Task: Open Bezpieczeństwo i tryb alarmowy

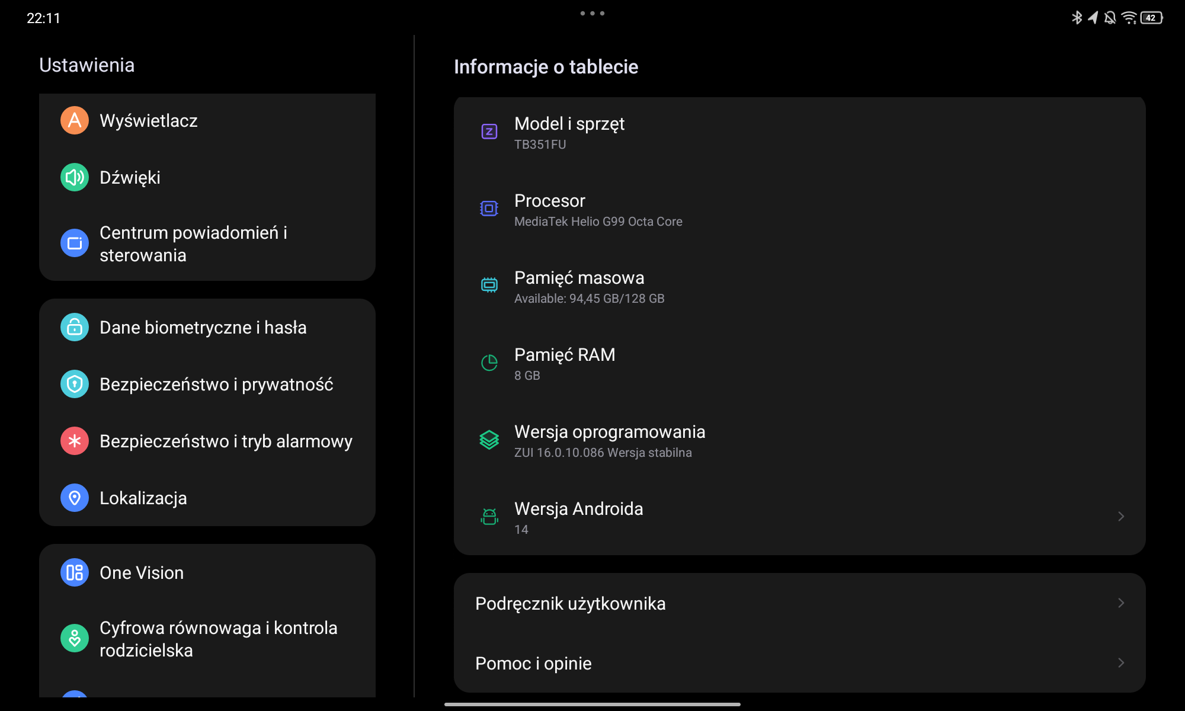Action: tap(207, 441)
